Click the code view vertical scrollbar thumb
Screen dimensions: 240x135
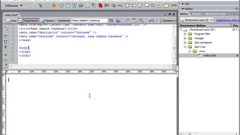click(174, 48)
